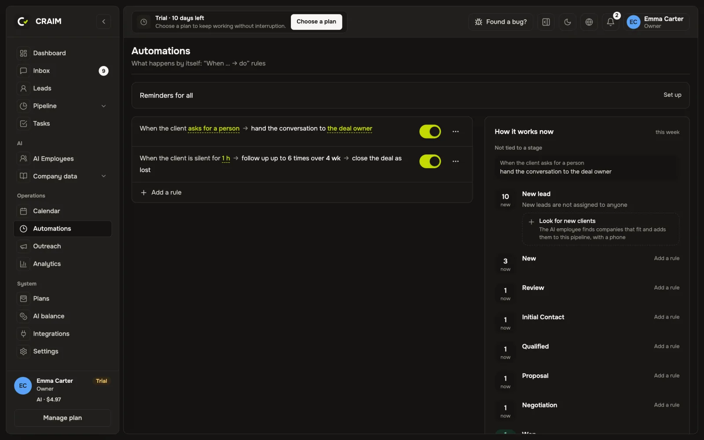Add a rule for the Qualified stage

667,346
